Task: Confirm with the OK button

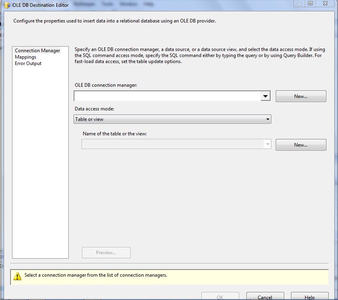Action: tap(220, 297)
